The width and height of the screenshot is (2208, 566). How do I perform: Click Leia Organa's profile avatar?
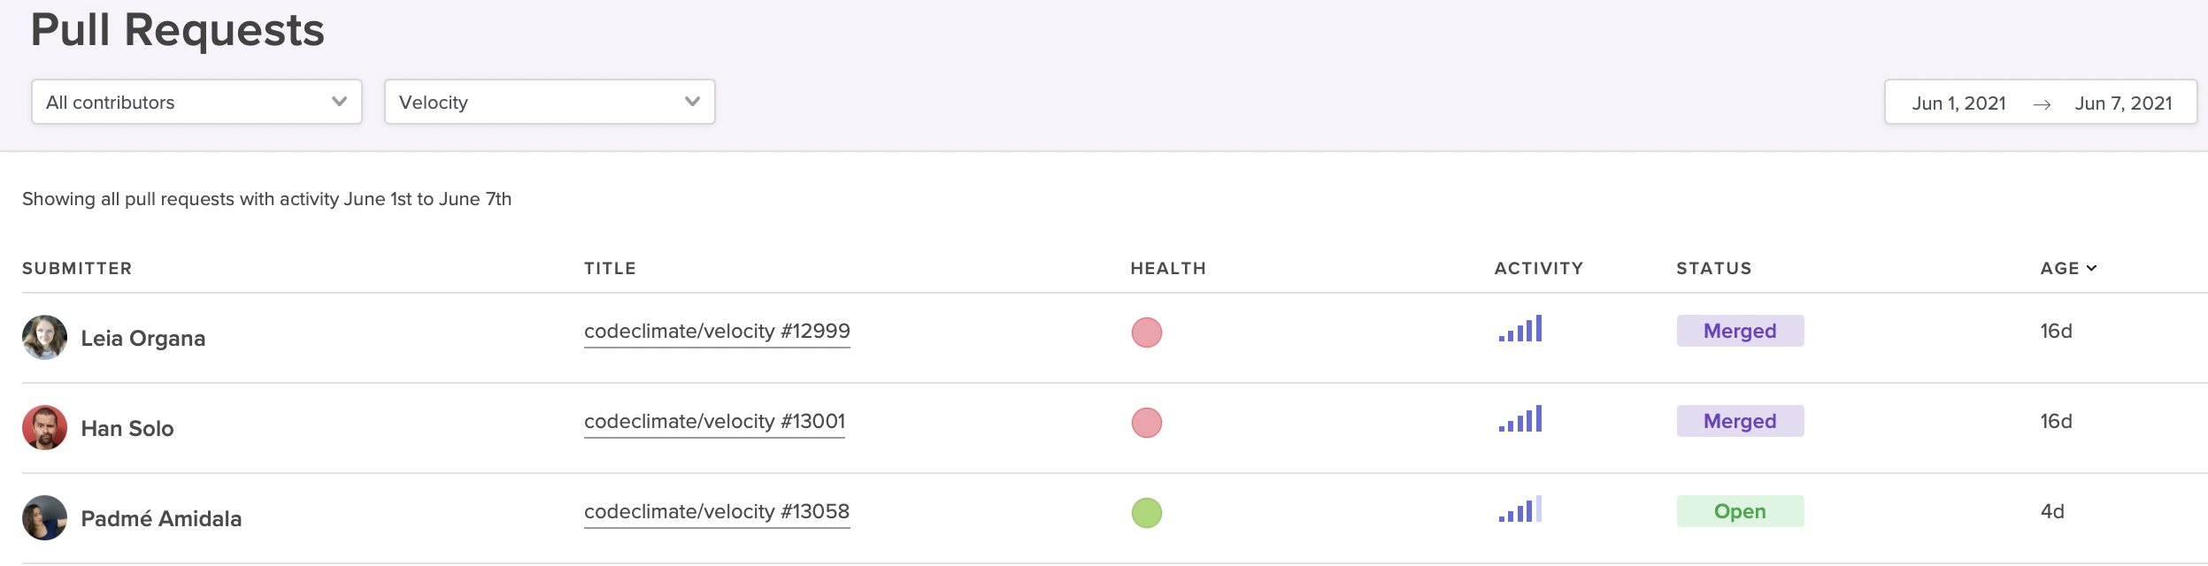[x=45, y=337]
